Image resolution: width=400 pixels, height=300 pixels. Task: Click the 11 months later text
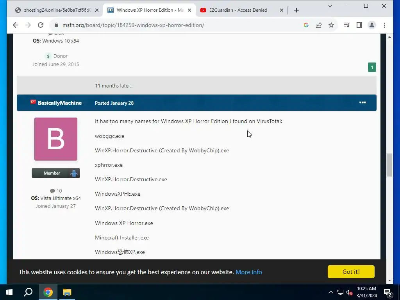click(x=114, y=86)
